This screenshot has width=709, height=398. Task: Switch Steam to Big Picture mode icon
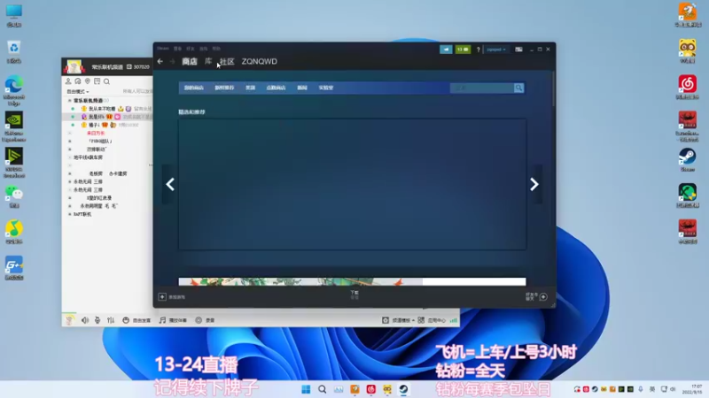(518, 50)
